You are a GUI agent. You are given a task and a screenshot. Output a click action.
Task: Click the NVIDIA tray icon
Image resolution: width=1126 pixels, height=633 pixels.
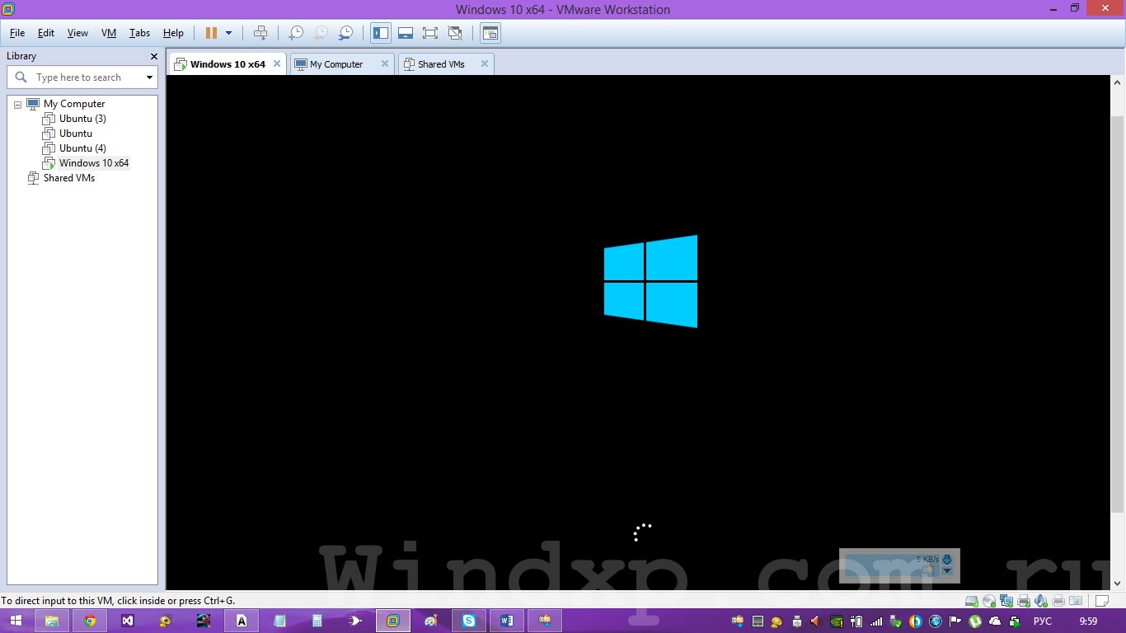tap(837, 621)
